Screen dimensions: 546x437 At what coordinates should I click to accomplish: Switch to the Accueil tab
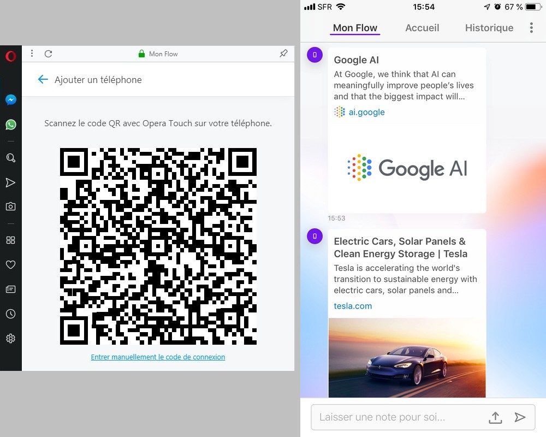(422, 28)
